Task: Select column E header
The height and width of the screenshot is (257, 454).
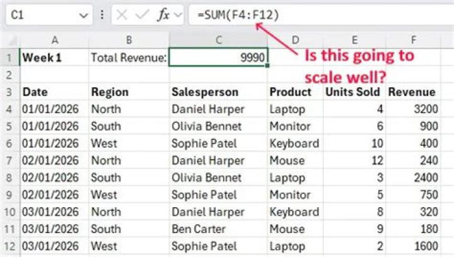Action: [354, 40]
